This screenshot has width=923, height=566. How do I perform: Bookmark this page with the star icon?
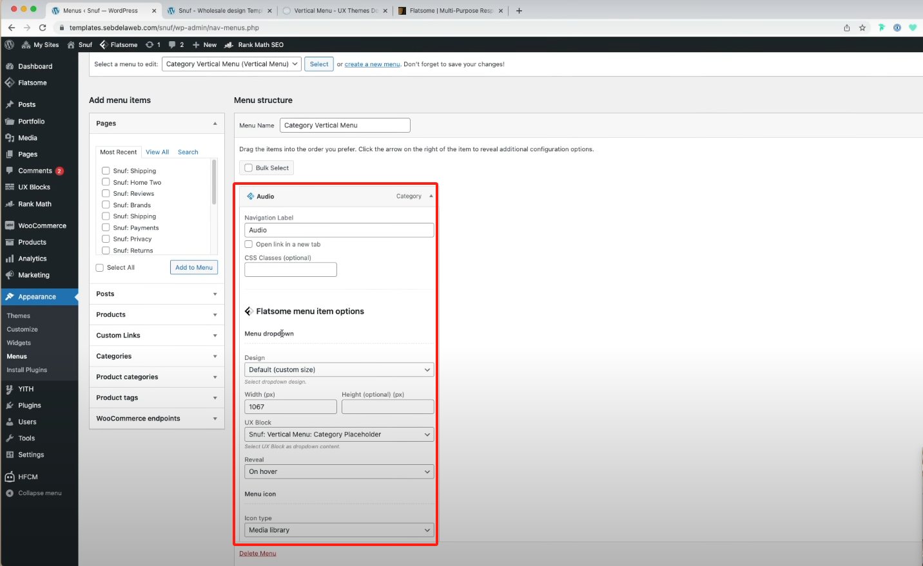(862, 28)
